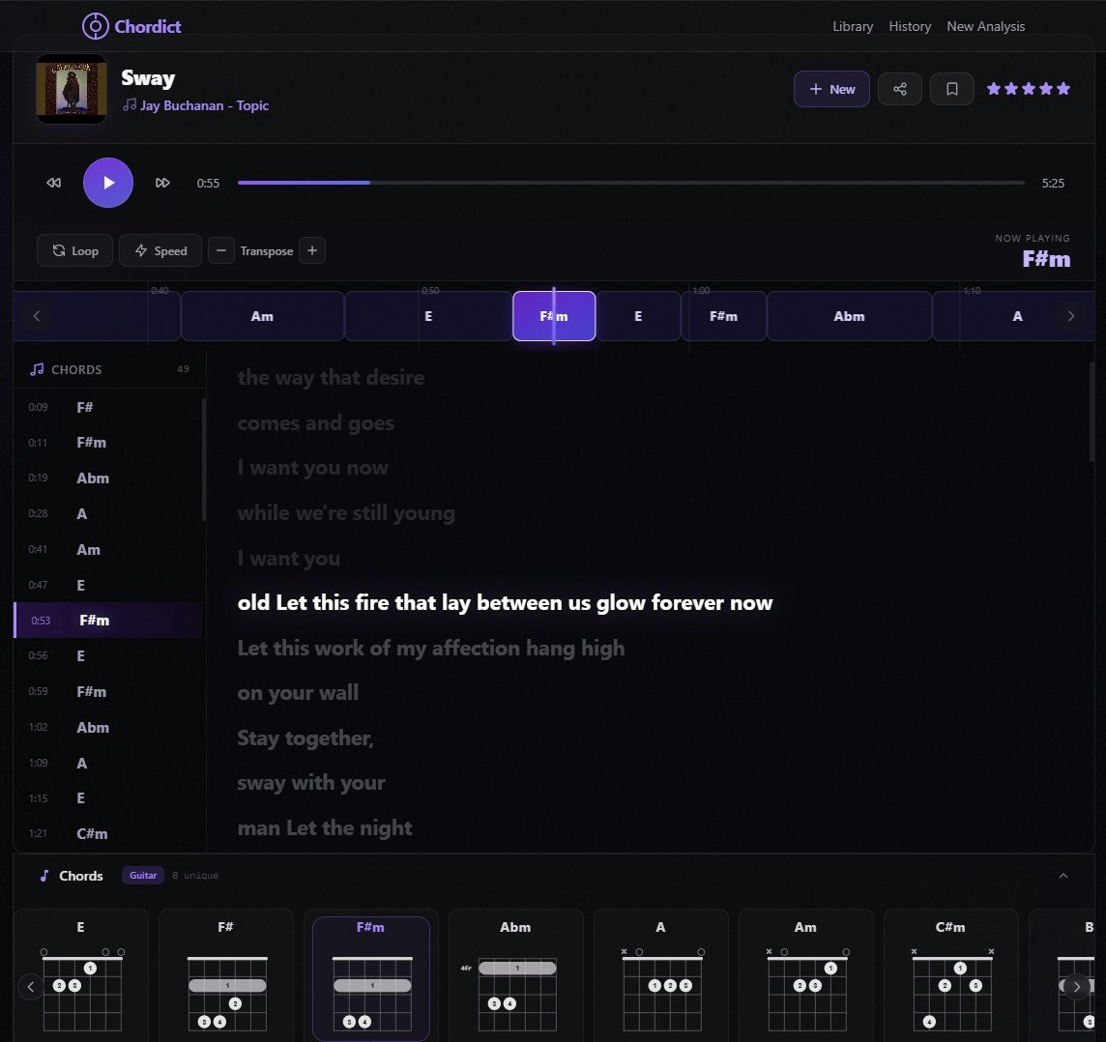Open the Library menu item
This screenshot has width=1106, height=1042.
852,26
